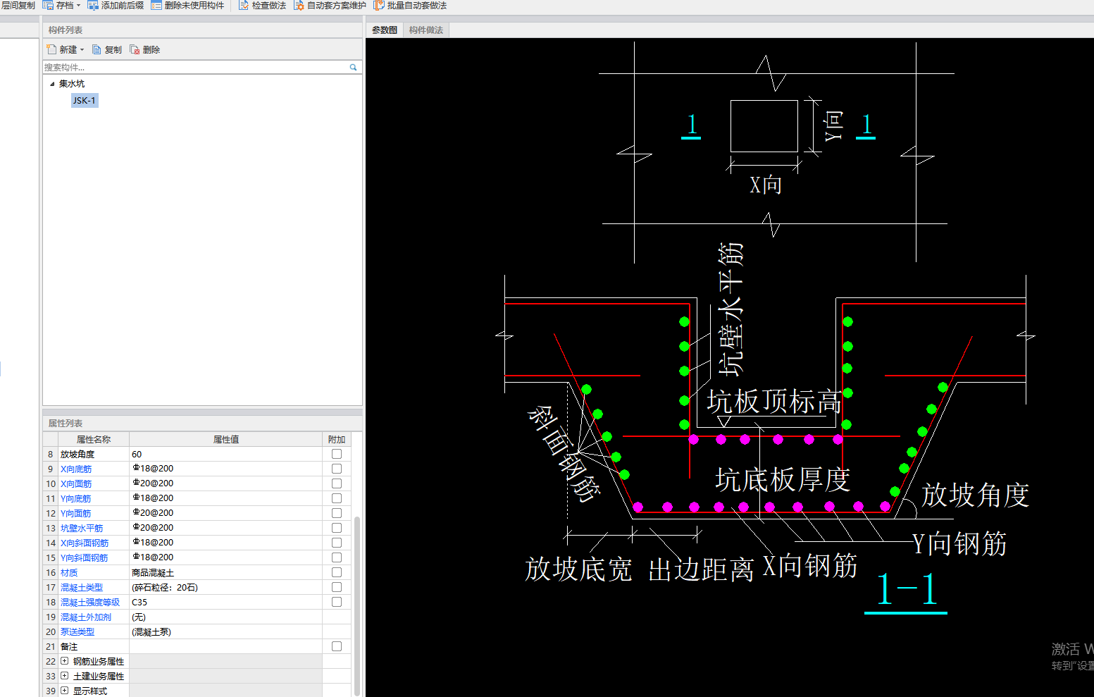Click the 混凝土强度等级 property link
Screen dimensions: 1094x697
point(90,603)
